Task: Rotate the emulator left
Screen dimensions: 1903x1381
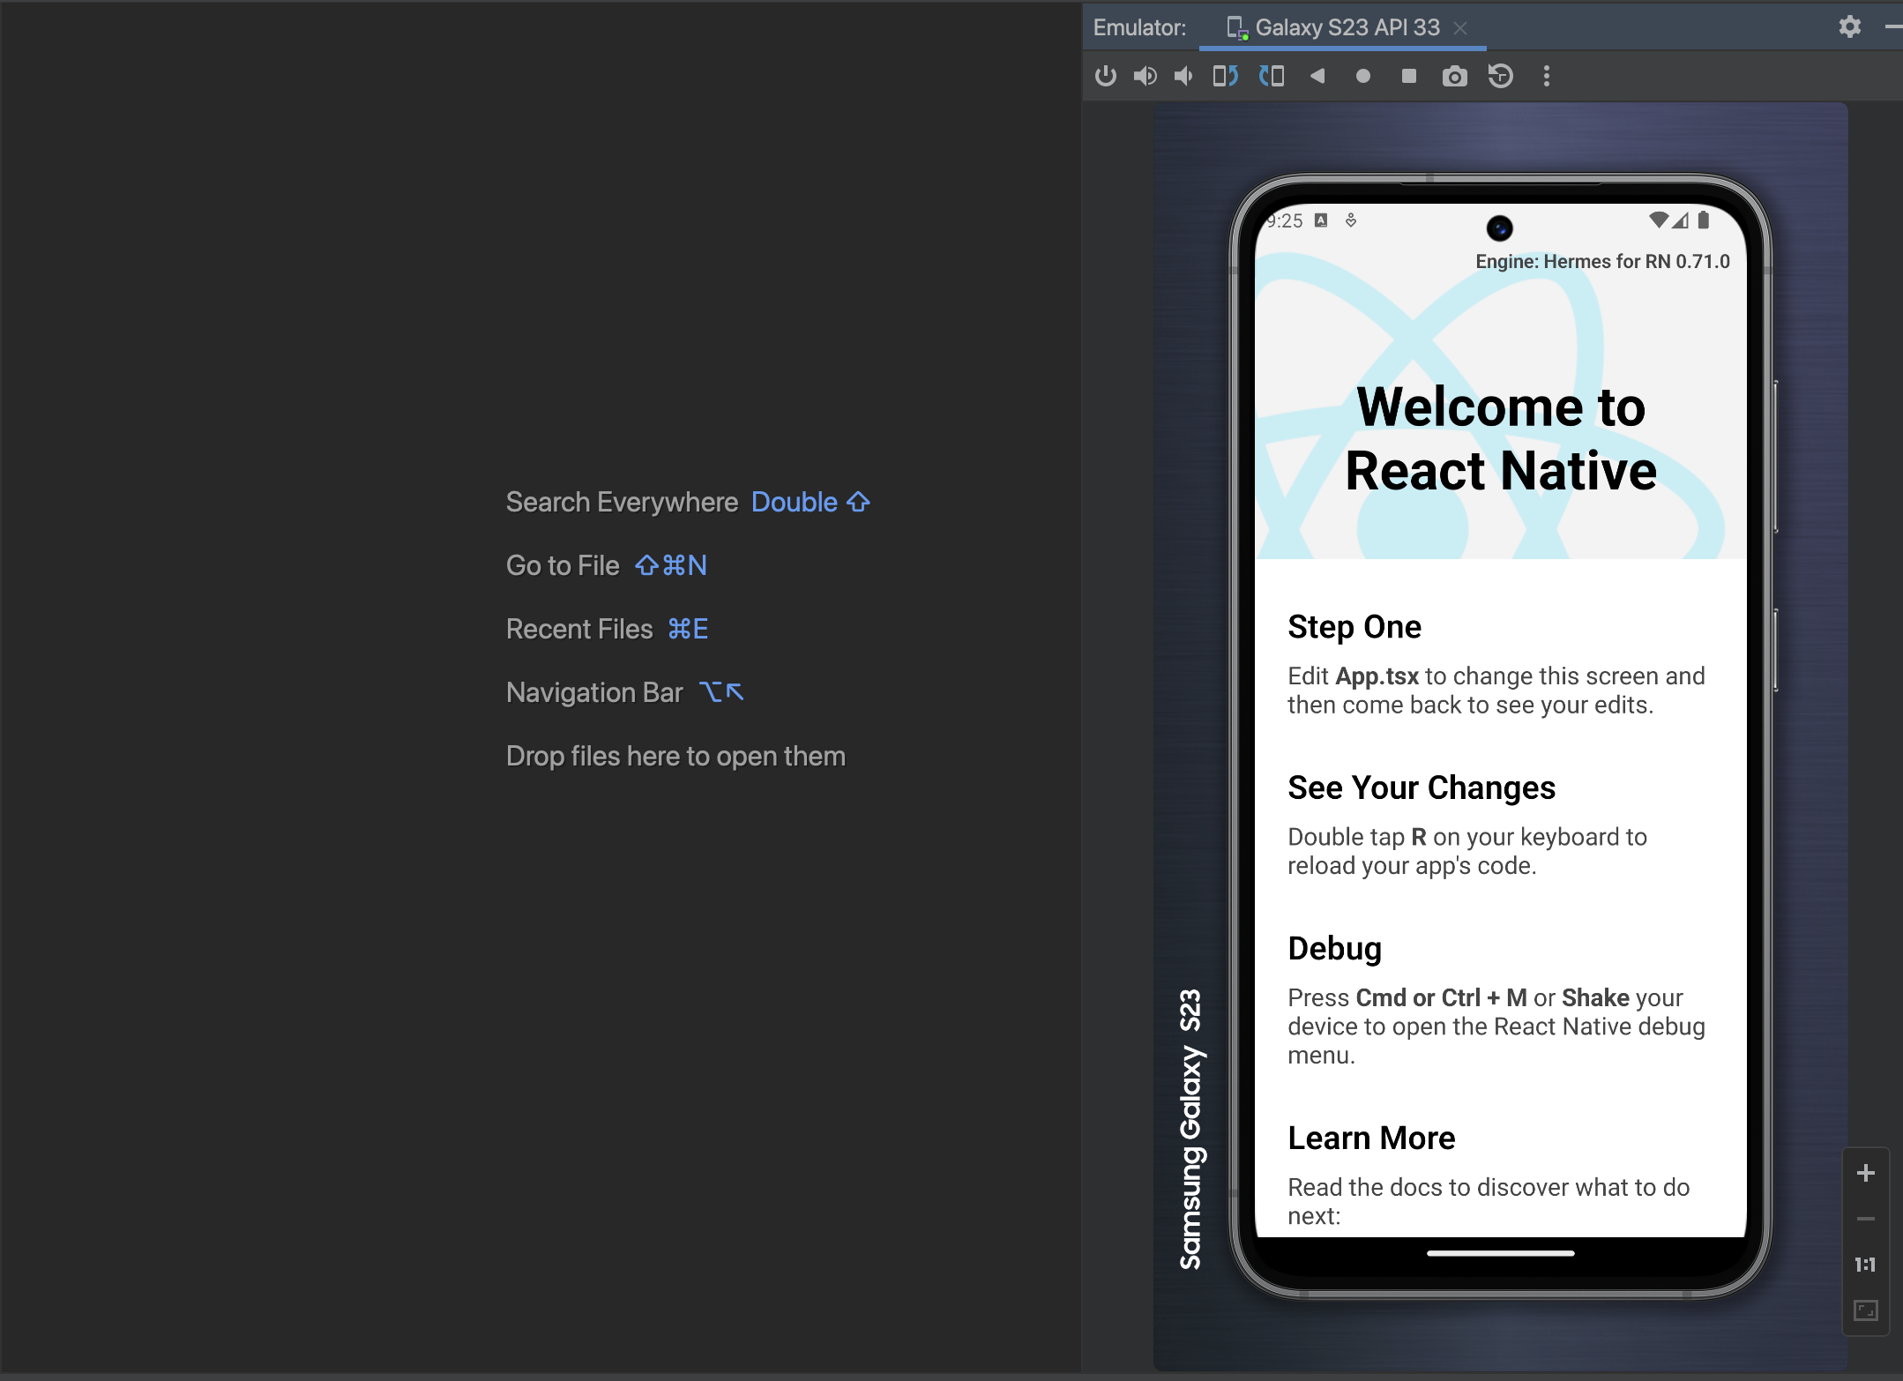Action: [1225, 77]
